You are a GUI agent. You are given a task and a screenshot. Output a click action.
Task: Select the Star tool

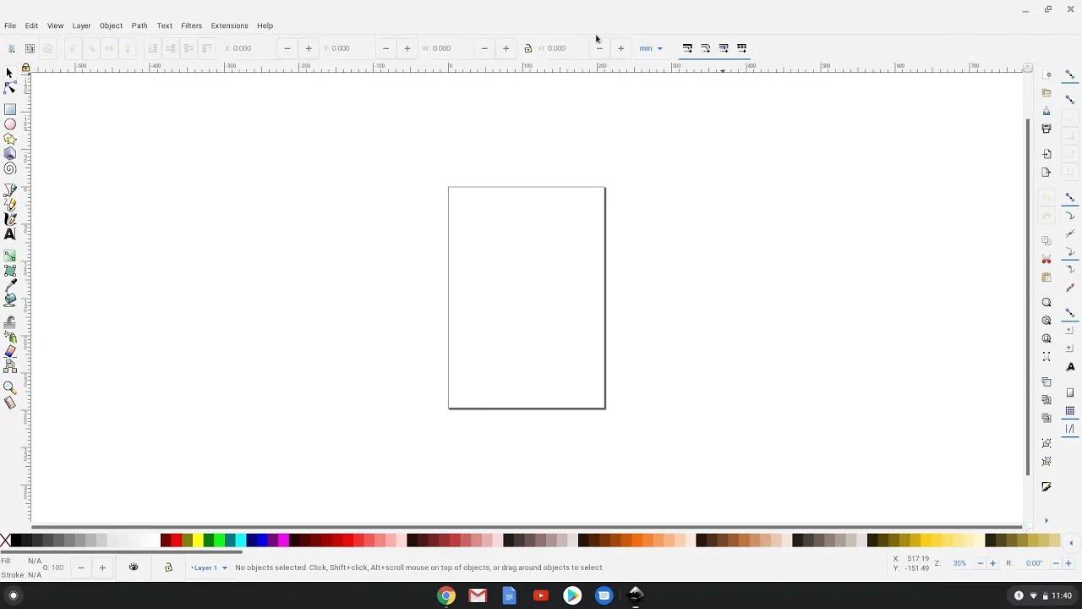[x=10, y=140]
